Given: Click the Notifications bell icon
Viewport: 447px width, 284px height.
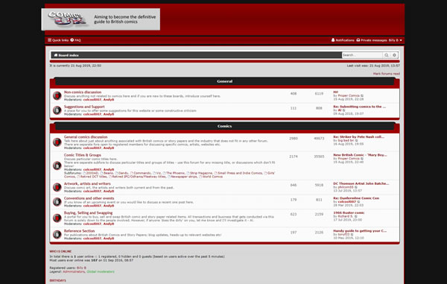Looking at the screenshot, I should click(333, 40).
